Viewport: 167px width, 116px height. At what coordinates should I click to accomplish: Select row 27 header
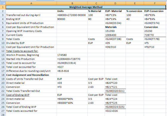point(3,111)
